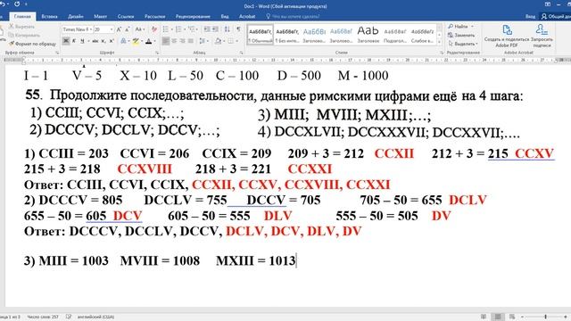Apply the large Заголовок Aab style

point(368,35)
